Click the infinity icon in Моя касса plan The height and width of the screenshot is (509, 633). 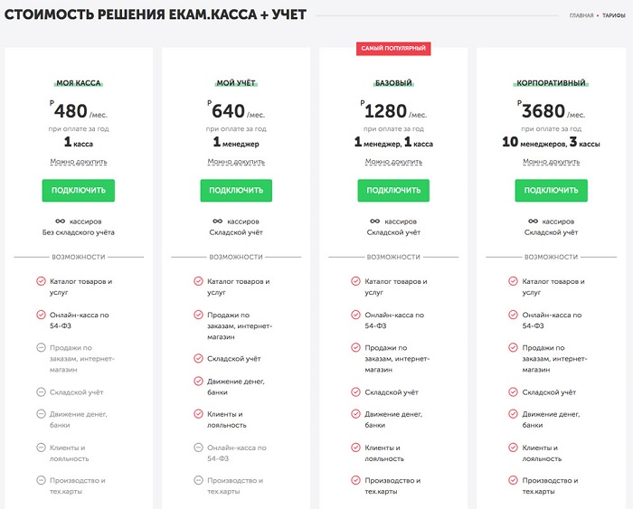pyautogui.click(x=61, y=222)
